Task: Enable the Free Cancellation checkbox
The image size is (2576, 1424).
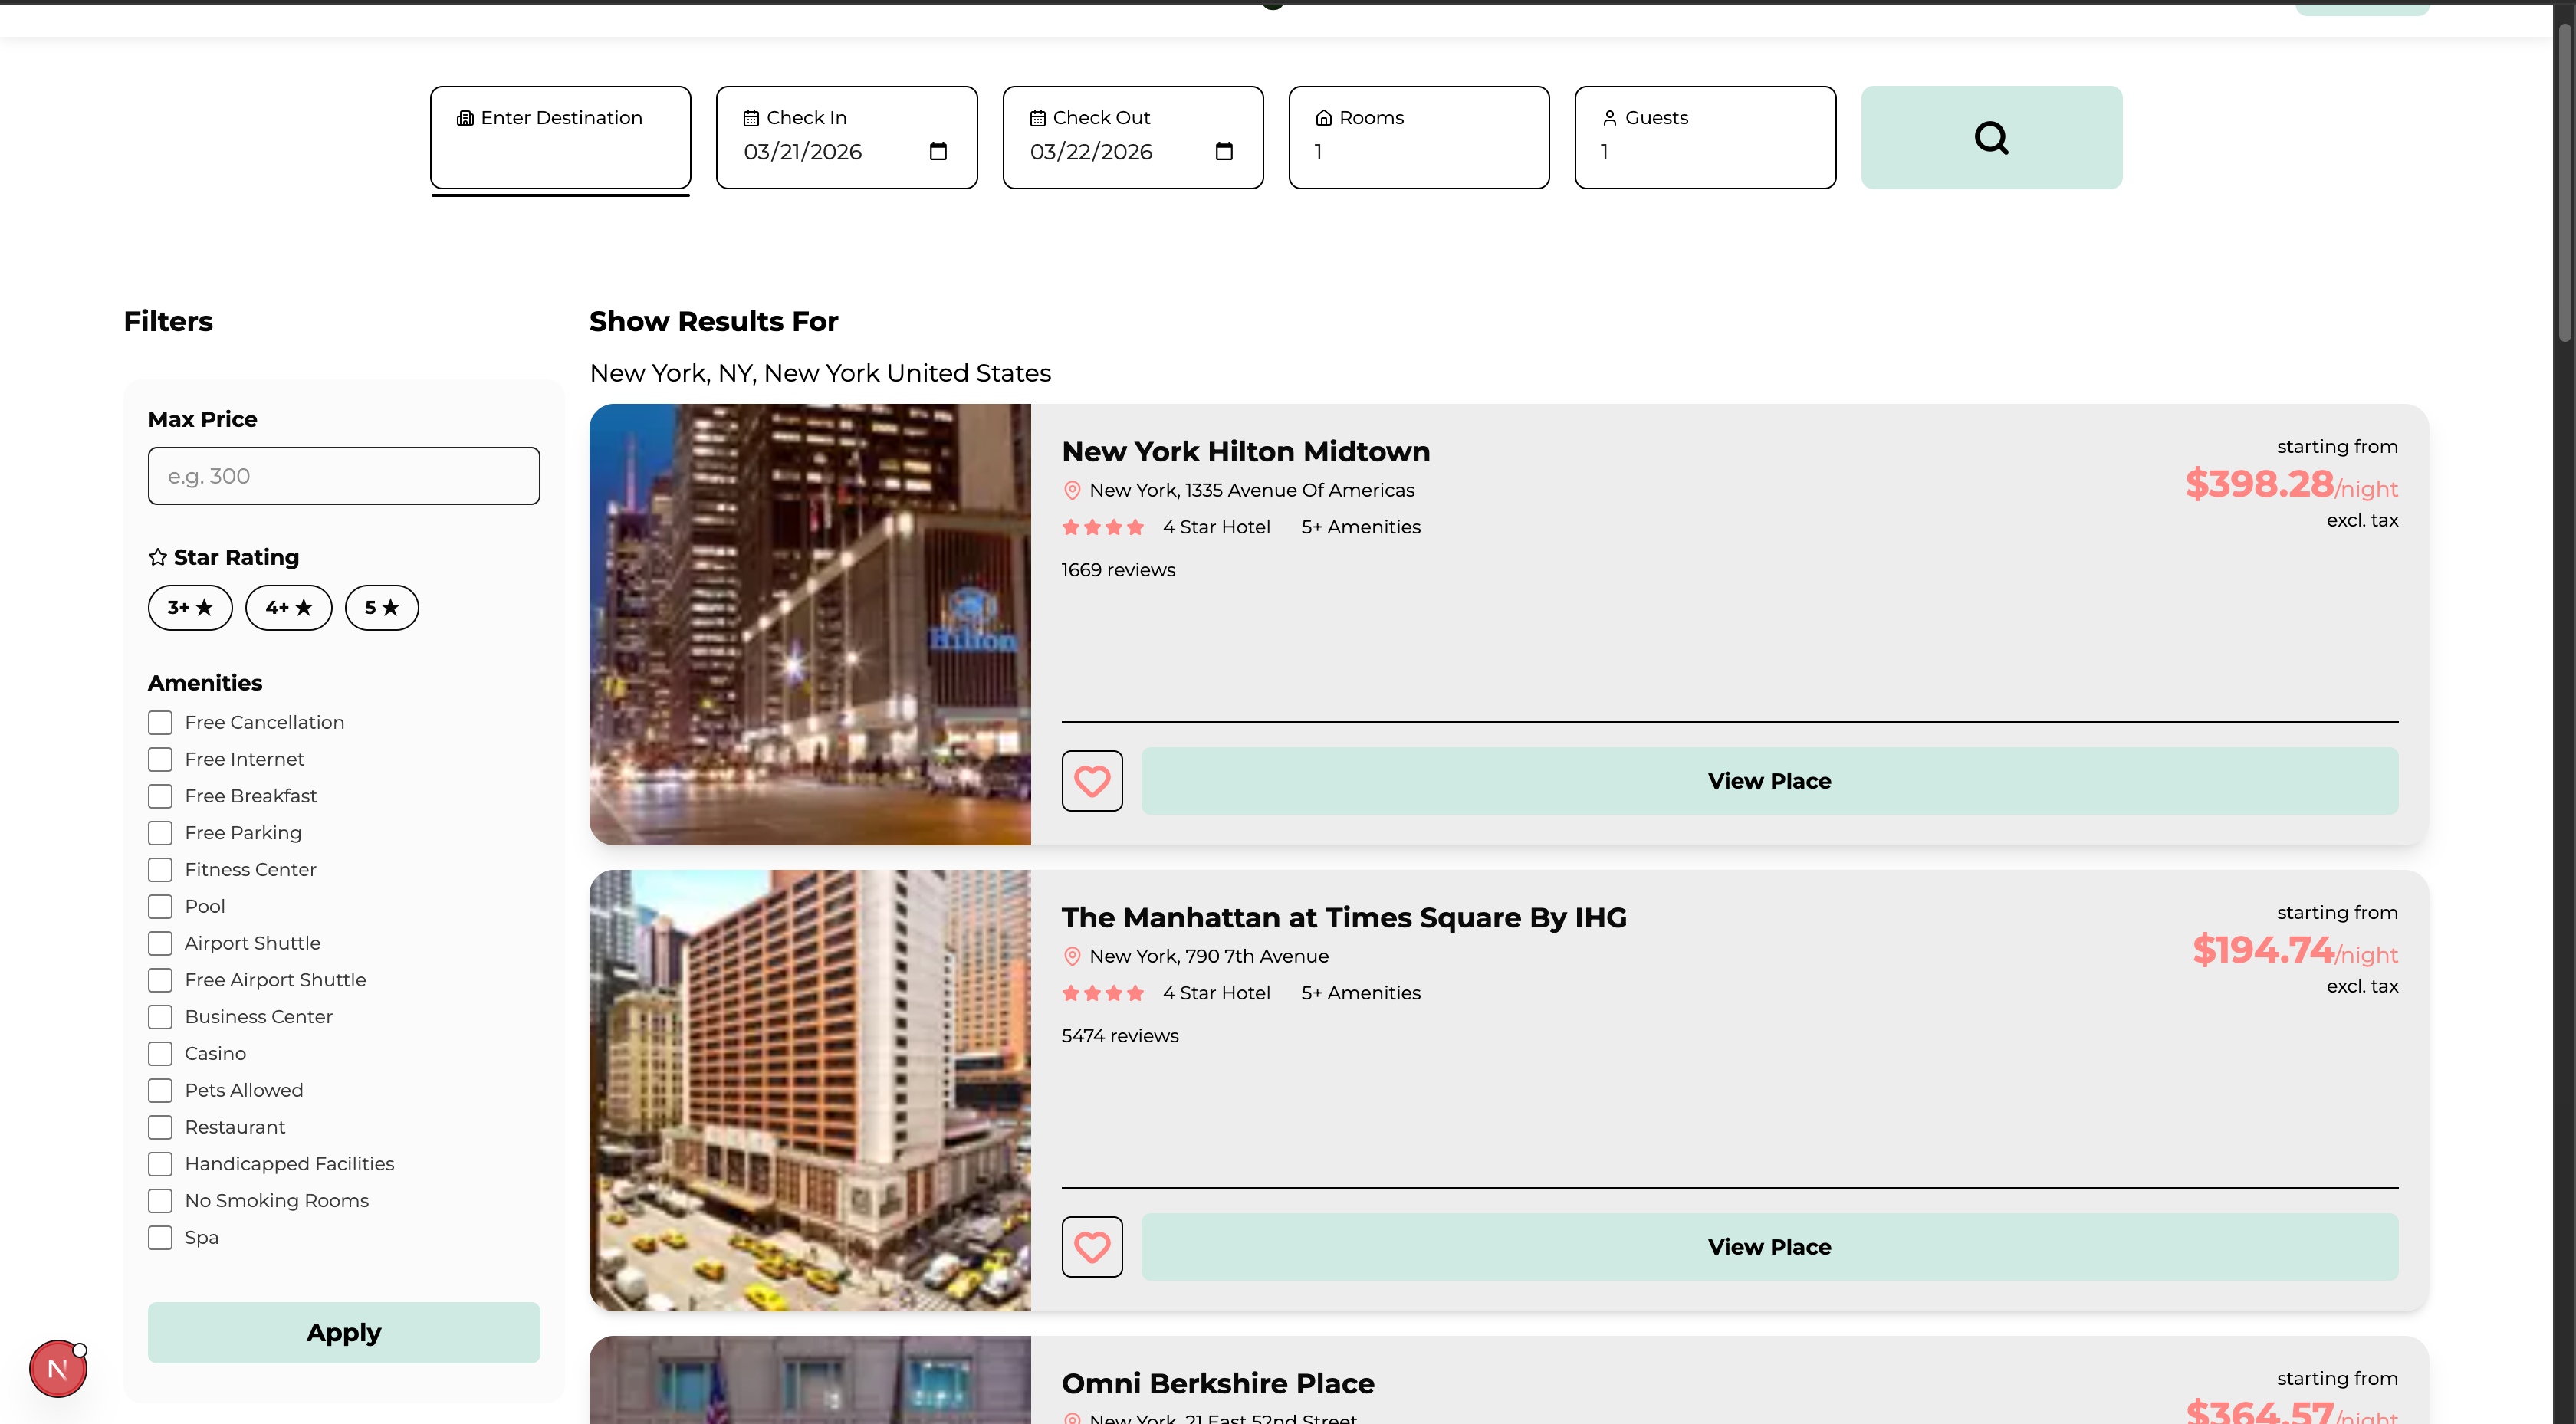Action: (x=160, y=722)
